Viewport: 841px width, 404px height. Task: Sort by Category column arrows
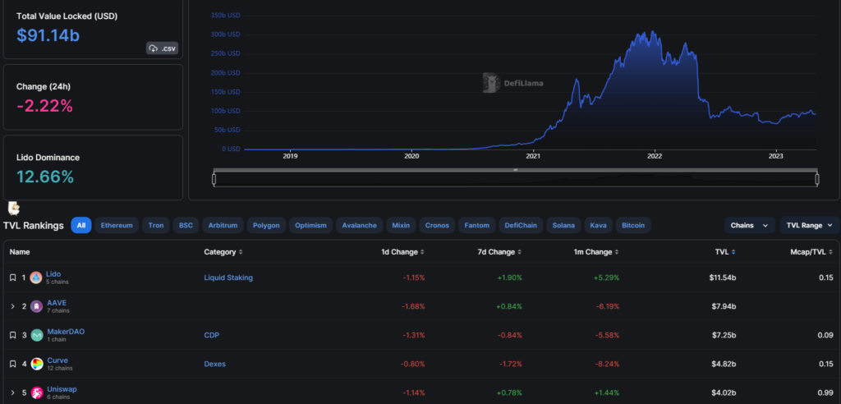coord(241,252)
